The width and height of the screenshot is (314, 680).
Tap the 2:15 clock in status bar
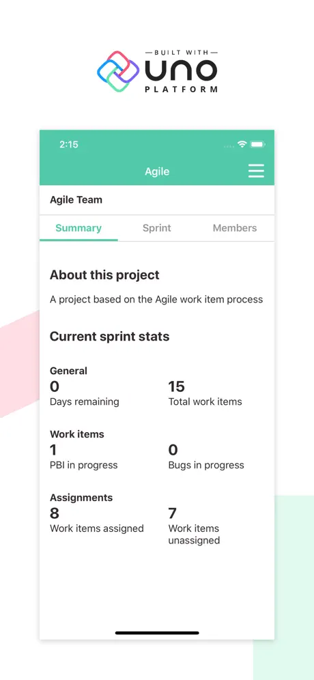click(69, 145)
